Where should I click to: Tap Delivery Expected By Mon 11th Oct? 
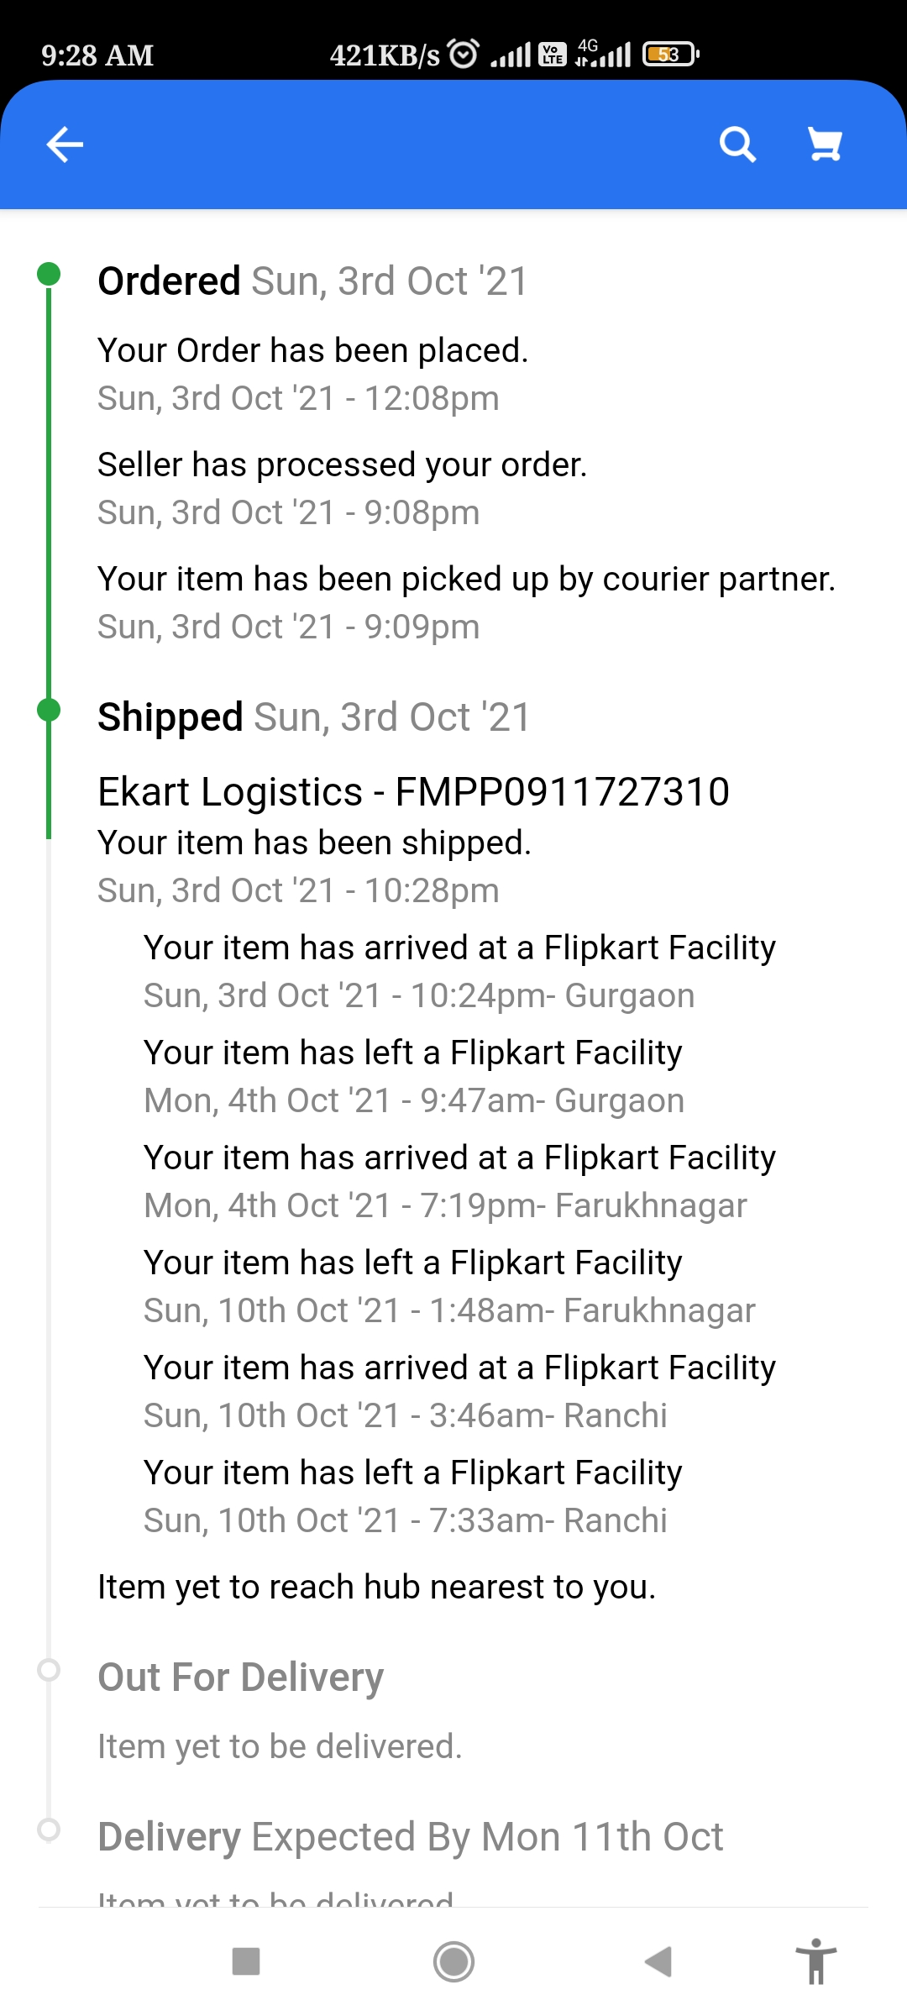pyautogui.click(x=410, y=1837)
